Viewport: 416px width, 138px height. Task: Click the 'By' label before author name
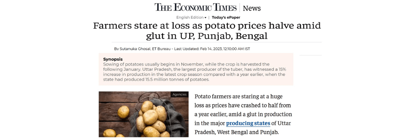click(x=116, y=49)
